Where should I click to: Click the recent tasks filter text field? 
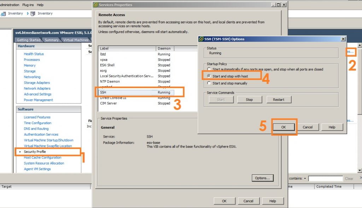click(x=326, y=179)
